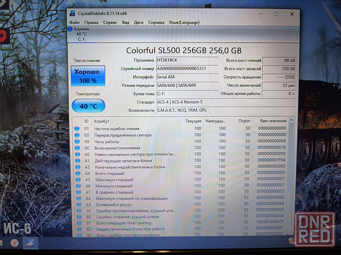Click the status circle for attribute A9
This screenshot has height=255, width=341.
coord(79,204)
